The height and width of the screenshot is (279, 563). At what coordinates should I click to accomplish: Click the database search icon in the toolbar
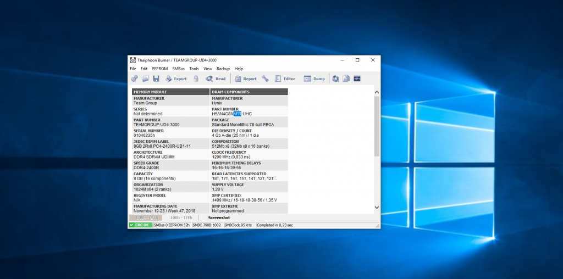click(335, 79)
